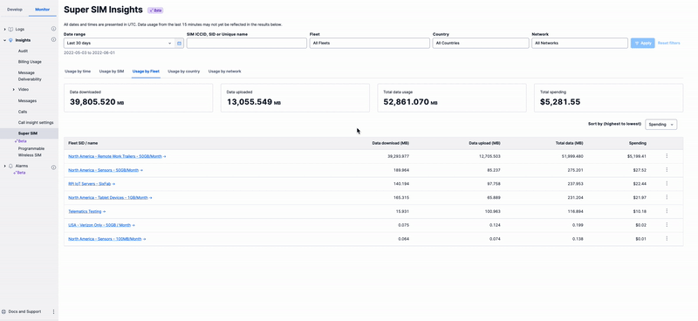698x321 pixels.
Task: Open Programmable Wireless SIM in sidebar
Action: pos(31,152)
